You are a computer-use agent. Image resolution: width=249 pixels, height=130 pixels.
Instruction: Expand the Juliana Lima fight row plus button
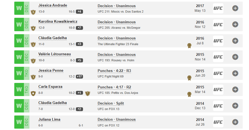click(235, 122)
